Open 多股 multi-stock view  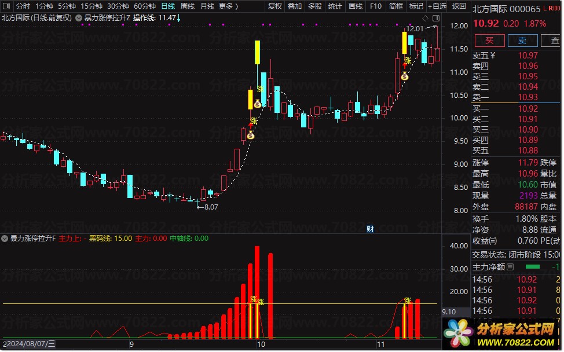click(315, 6)
